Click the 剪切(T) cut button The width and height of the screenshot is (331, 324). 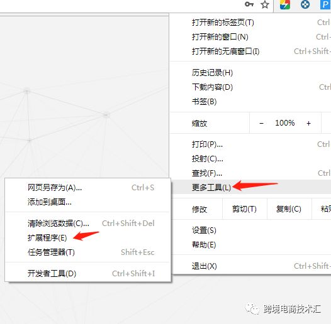[244, 209]
